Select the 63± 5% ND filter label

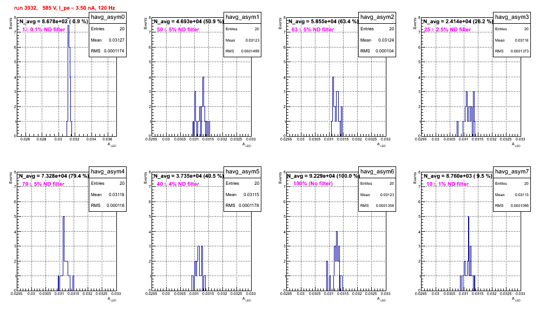(313, 30)
